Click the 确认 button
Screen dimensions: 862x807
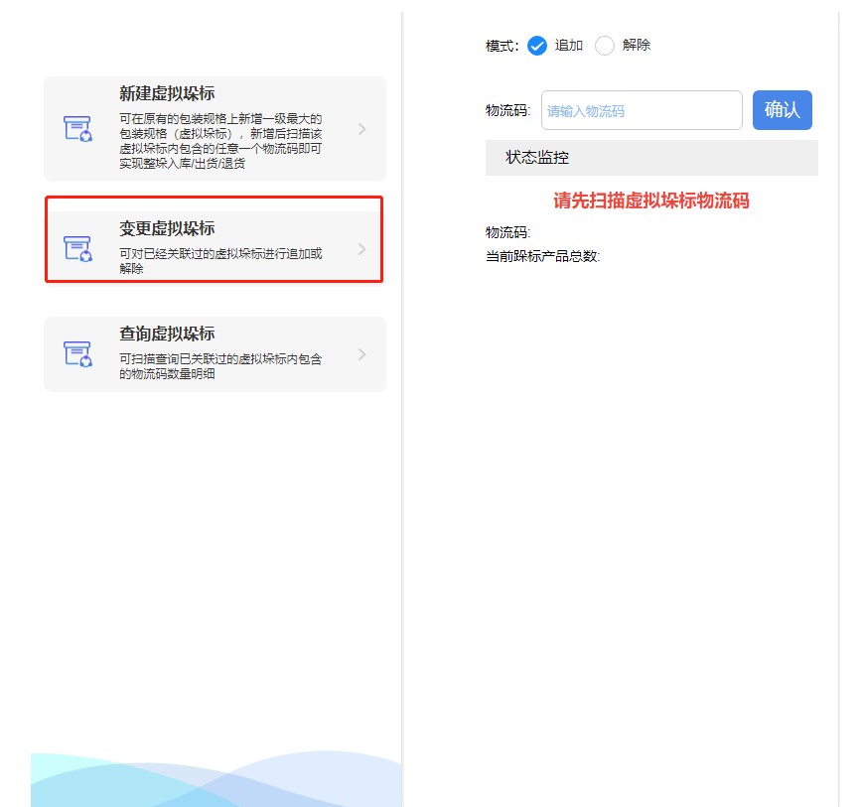[783, 110]
